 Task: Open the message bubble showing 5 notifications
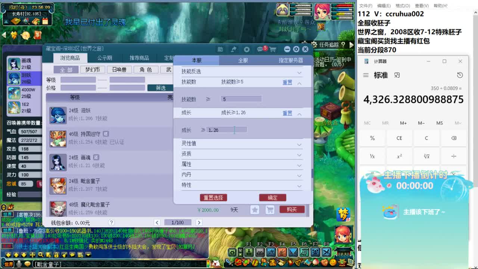pyautogui.click(x=260, y=49)
